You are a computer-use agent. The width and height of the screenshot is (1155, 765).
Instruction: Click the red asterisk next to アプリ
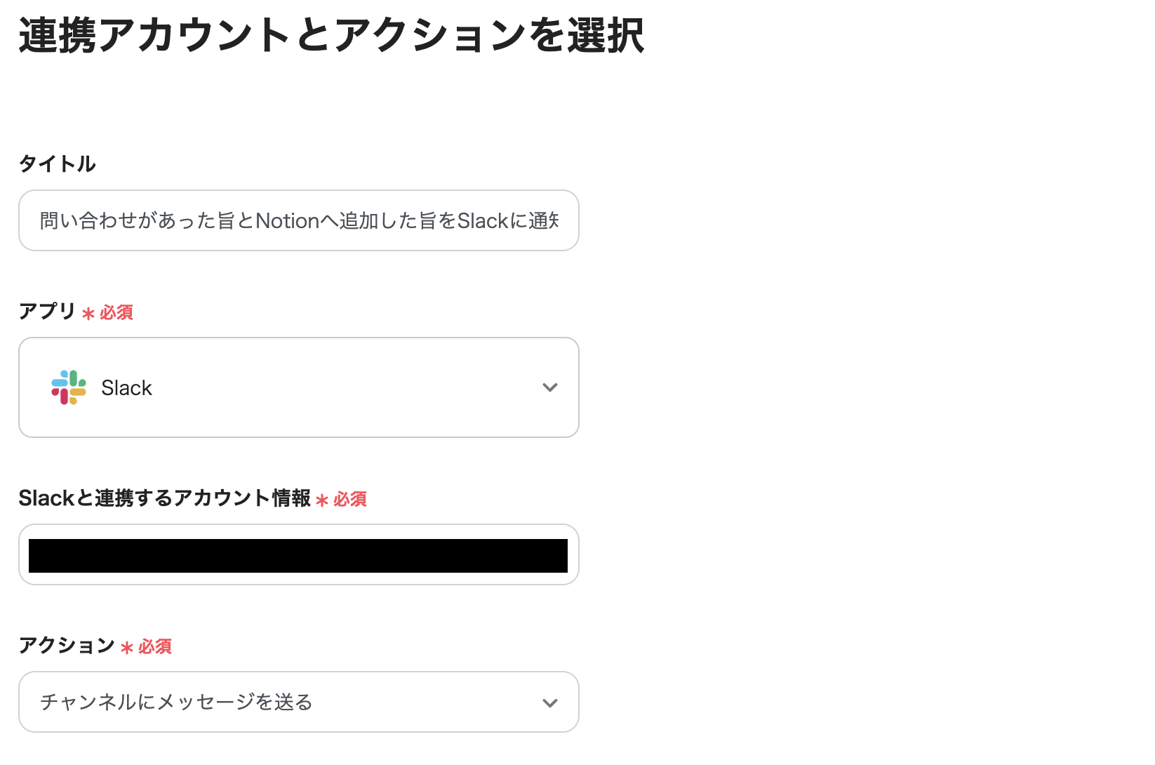click(x=87, y=313)
